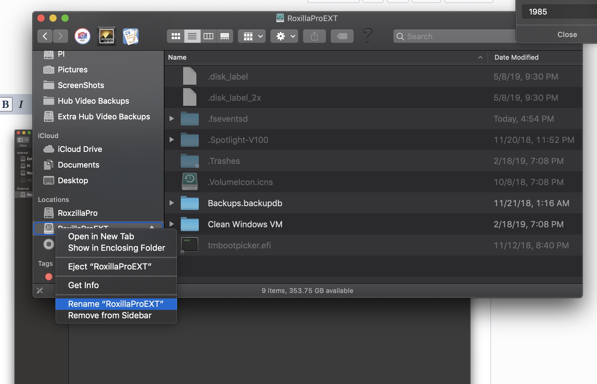Viewport: 597px width, 384px height.
Task: Choose Open in New Tab
Action: pos(116,236)
